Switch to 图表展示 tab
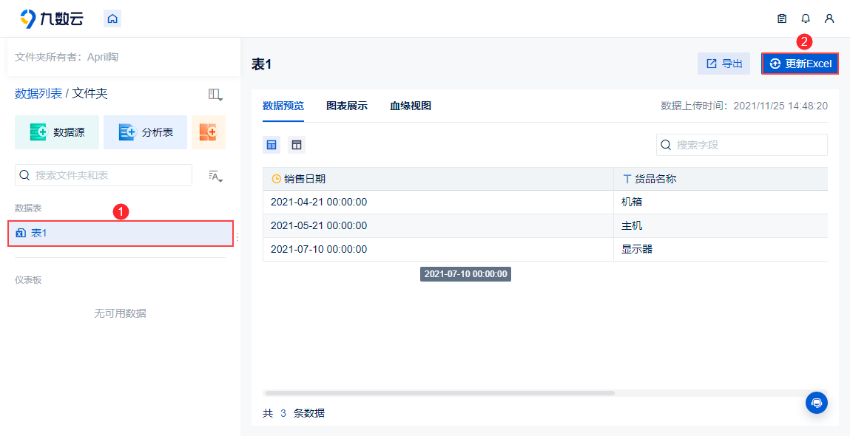Viewport: 850px width, 436px height. [347, 106]
